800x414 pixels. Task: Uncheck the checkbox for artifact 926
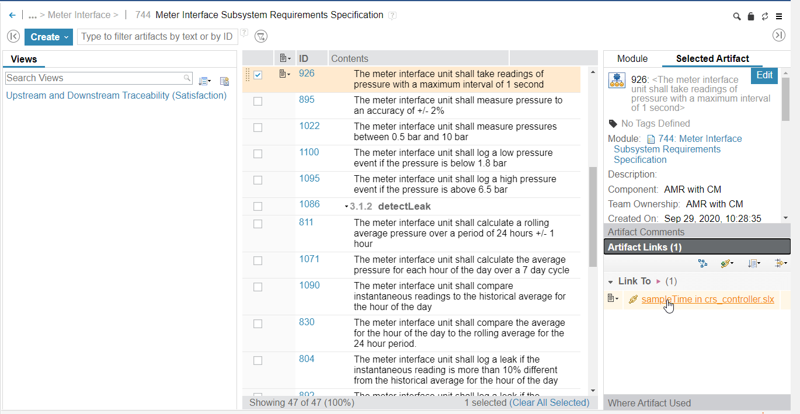258,75
